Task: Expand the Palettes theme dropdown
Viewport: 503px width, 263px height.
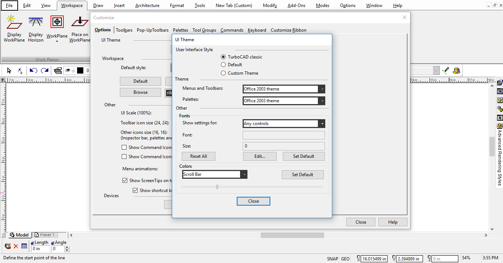Action: click(x=322, y=101)
